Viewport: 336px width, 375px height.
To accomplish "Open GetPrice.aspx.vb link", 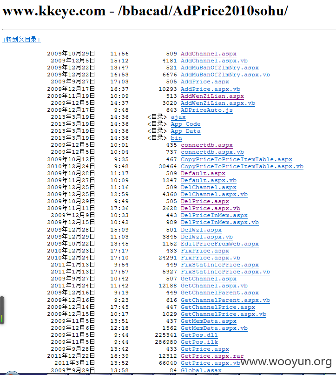I will [x=211, y=363].
